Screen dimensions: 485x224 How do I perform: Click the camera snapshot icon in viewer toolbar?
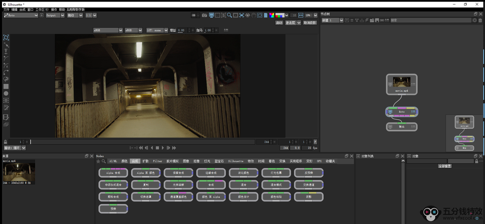[x=205, y=15]
